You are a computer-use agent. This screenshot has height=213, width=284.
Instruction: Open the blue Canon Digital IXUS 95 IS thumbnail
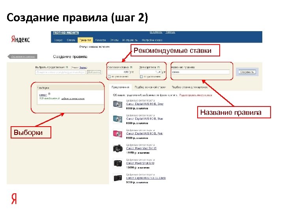click(118, 119)
